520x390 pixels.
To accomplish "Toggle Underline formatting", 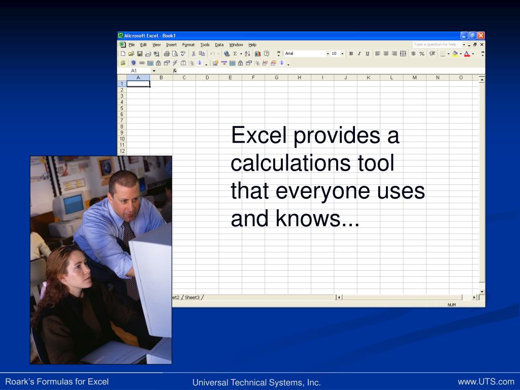I will [368, 54].
